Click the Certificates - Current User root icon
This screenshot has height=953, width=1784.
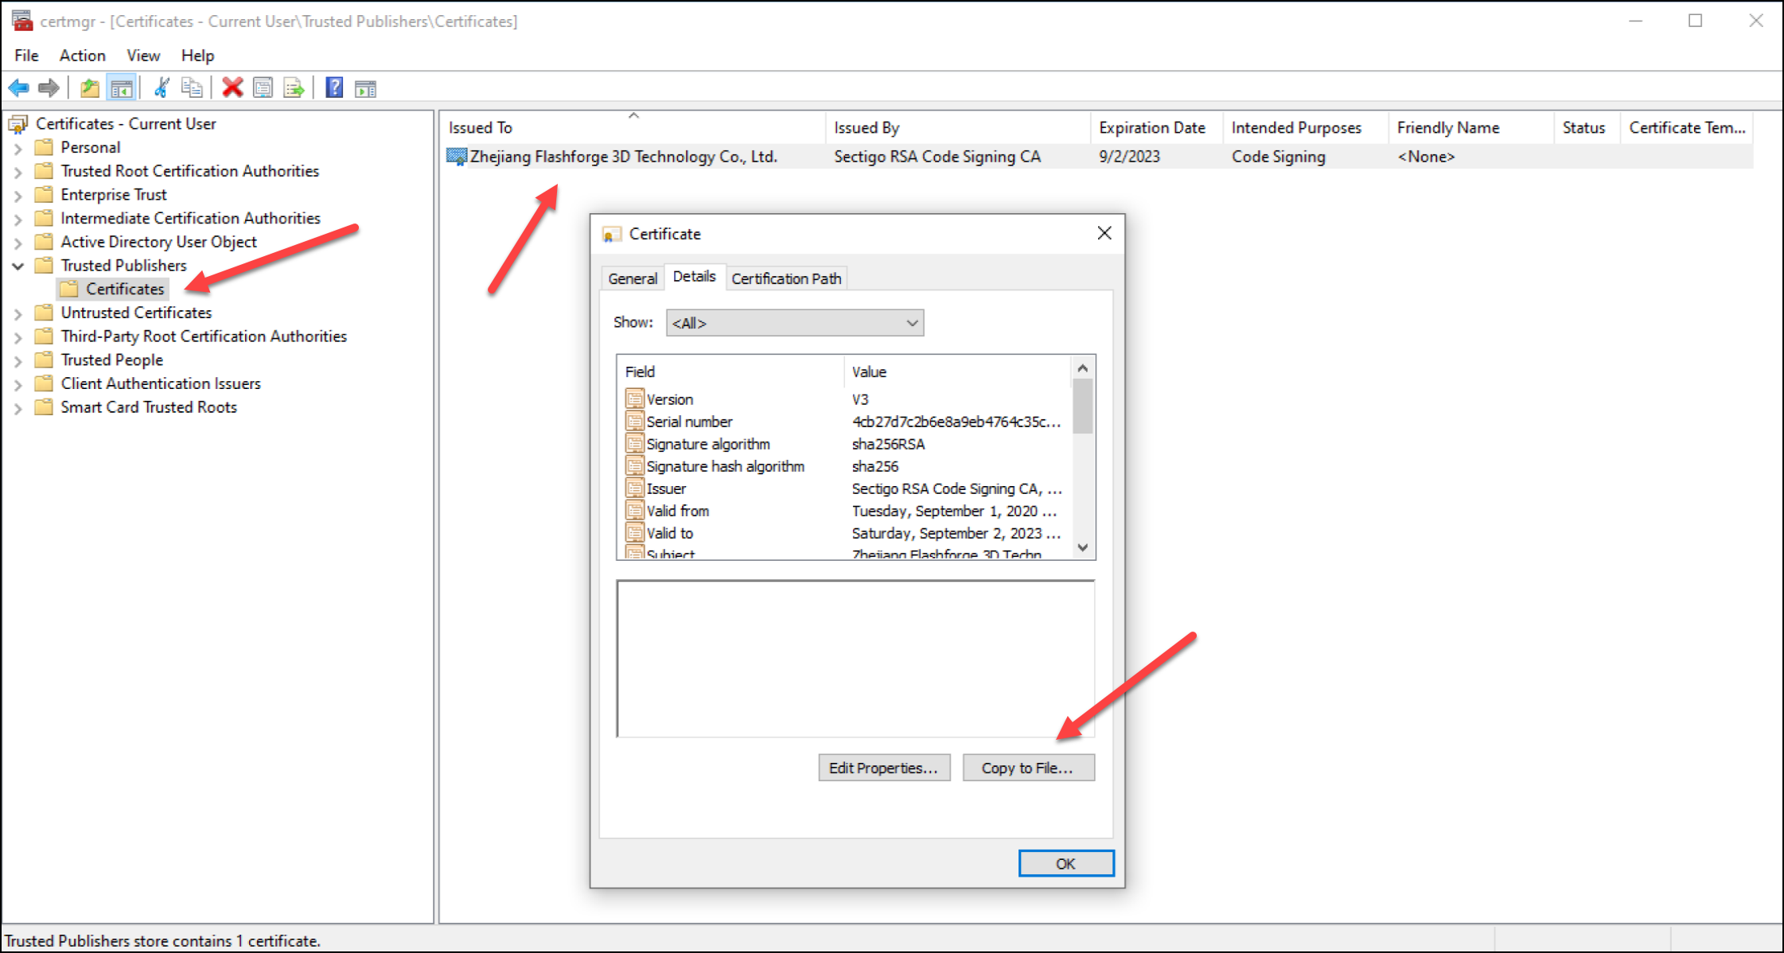[x=18, y=124]
